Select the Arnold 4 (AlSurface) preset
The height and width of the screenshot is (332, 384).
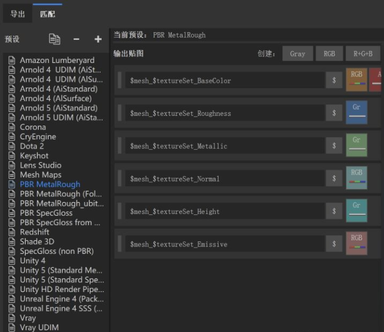pos(56,98)
